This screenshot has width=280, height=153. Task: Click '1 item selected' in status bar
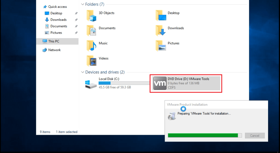pyautogui.click(x=66, y=132)
